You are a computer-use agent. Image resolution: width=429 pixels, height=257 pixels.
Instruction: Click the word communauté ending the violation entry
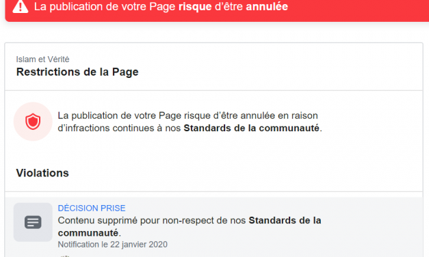click(x=88, y=233)
